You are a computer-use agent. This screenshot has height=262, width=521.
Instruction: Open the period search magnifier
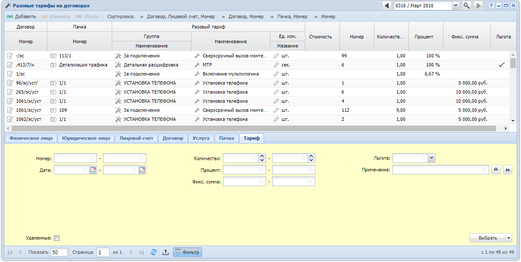(467, 6)
